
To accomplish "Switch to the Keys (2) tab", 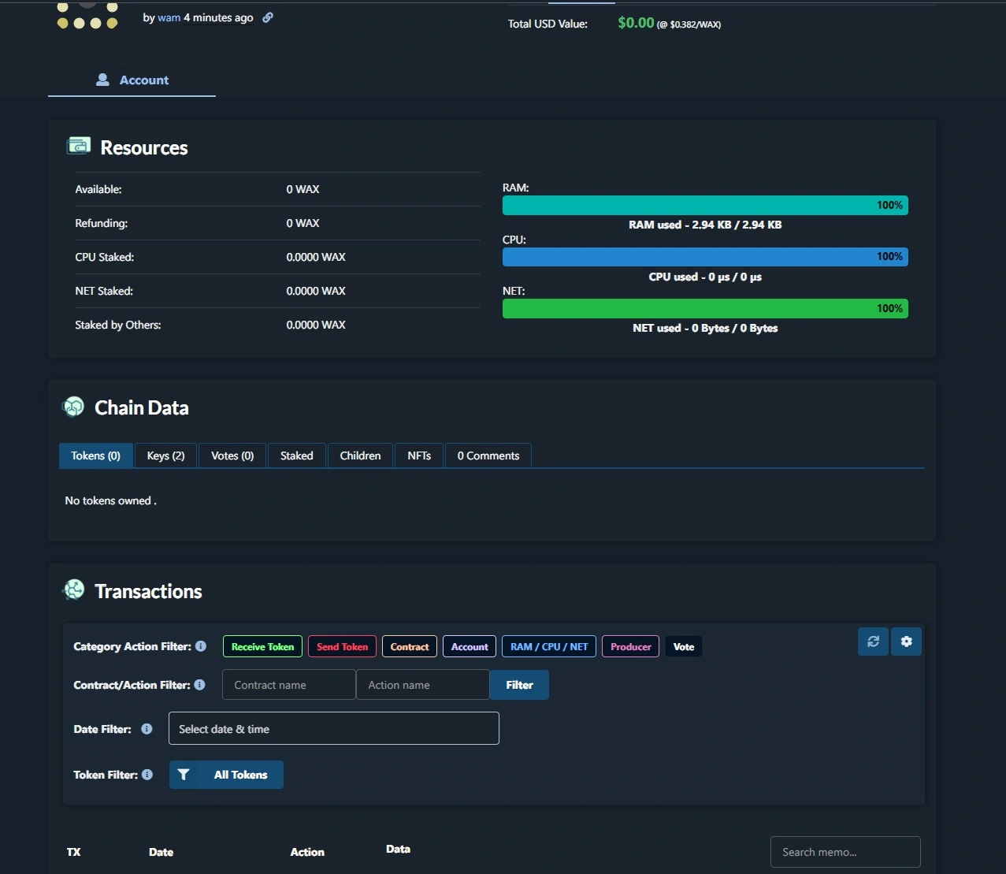I will (x=165, y=456).
